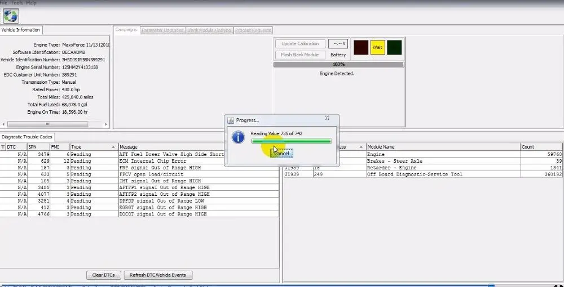Select the Engine module row
Screen dimensions: 564x287
point(422,154)
